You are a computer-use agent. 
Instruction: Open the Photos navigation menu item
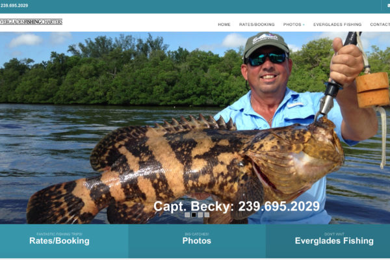[x=292, y=25]
